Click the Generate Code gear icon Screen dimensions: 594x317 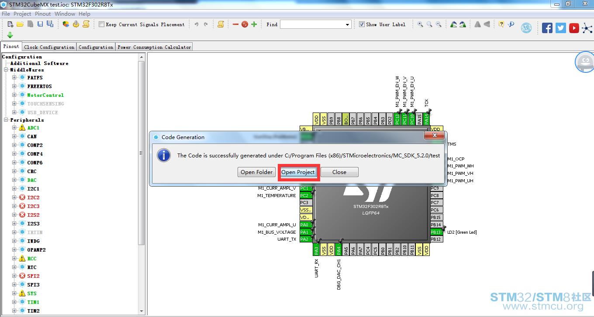[x=76, y=24]
